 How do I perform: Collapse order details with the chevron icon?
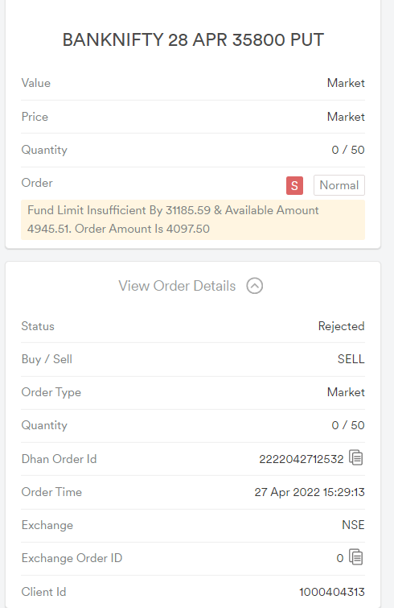pos(255,286)
